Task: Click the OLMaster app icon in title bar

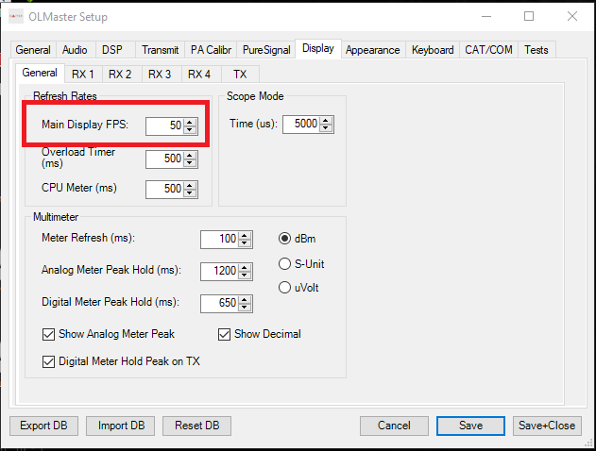Action: point(16,16)
